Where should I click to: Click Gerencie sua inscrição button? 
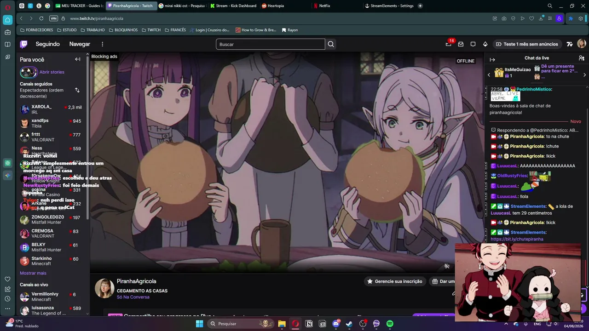pyautogui.click(x=394, y=281)
